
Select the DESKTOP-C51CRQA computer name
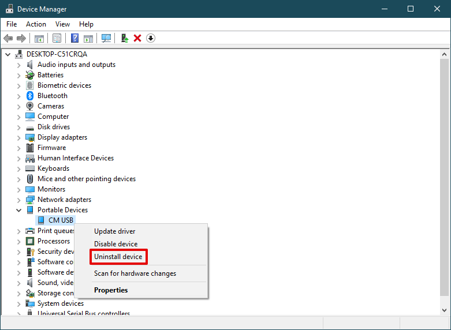(x=57, y=54)
